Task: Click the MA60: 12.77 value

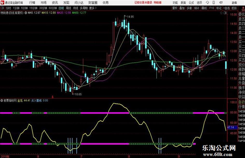Action: coord(79,13)
